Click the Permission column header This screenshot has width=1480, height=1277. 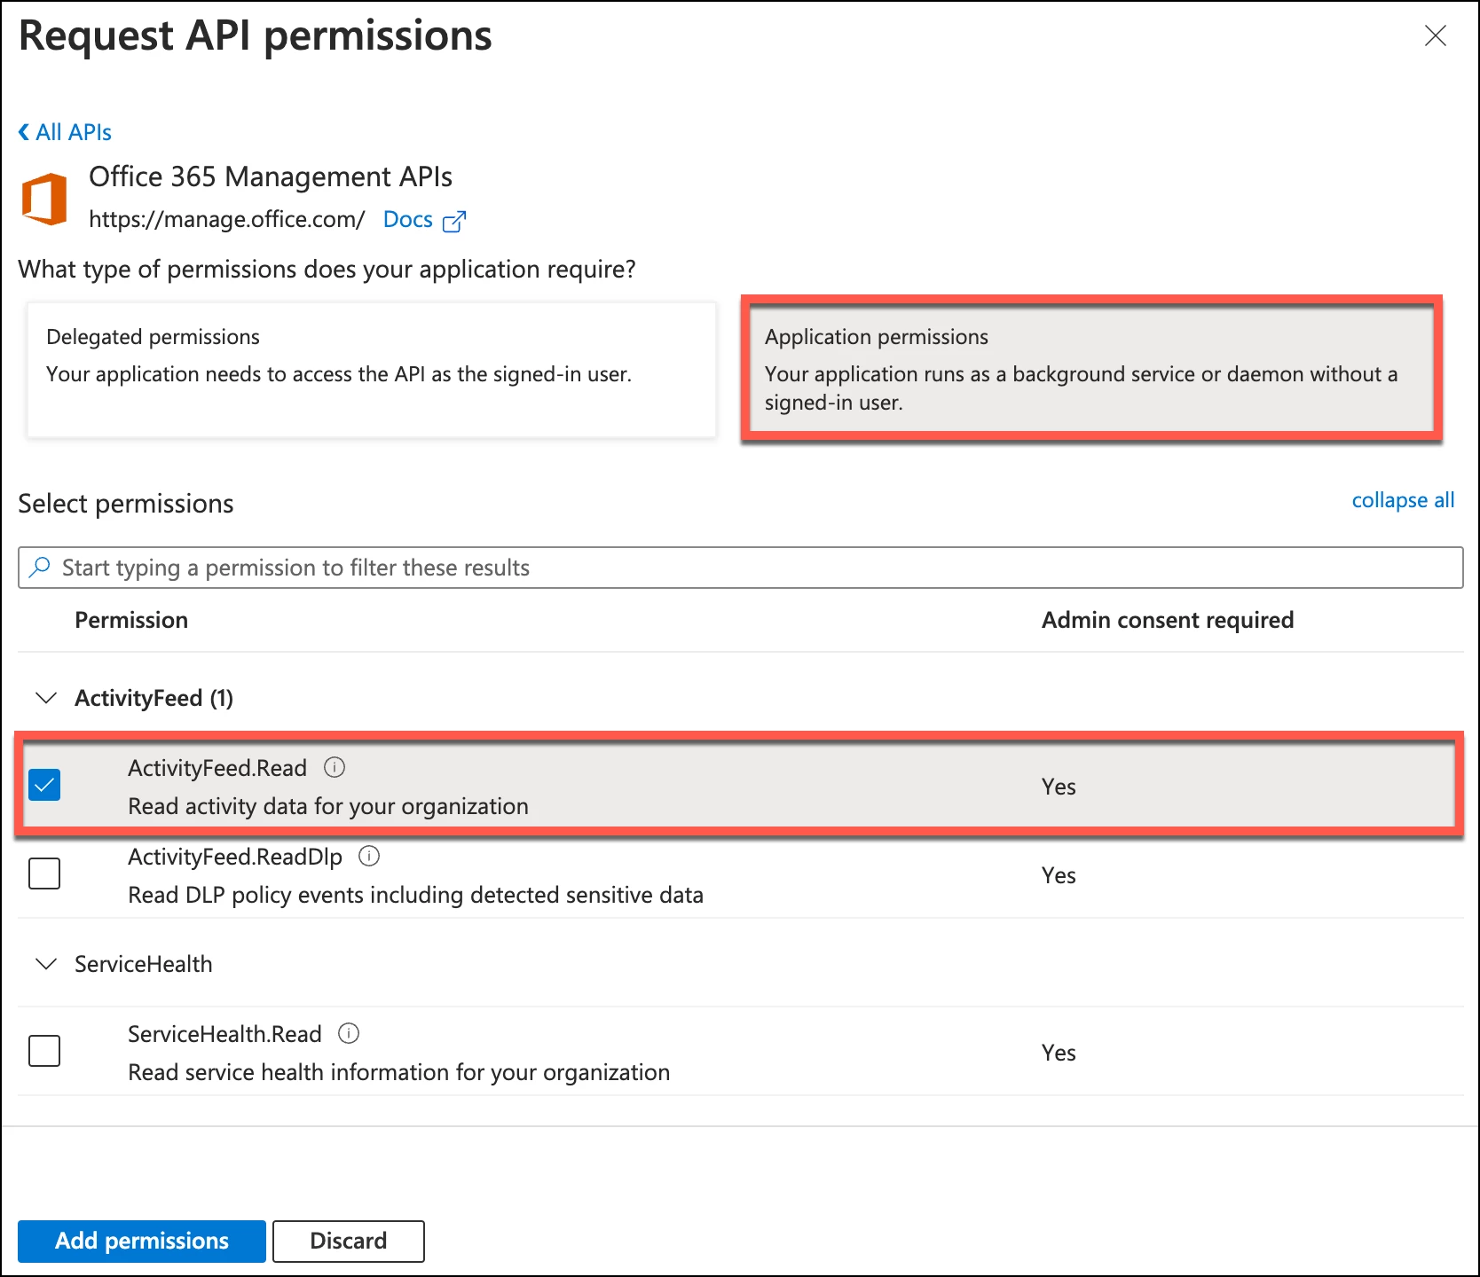131,620
